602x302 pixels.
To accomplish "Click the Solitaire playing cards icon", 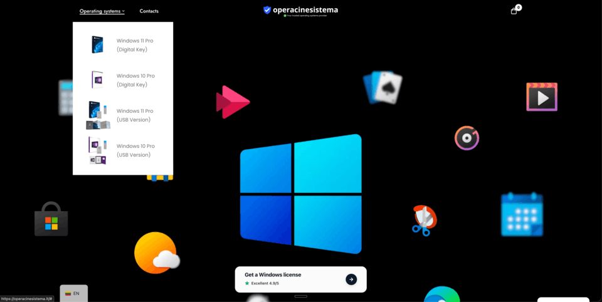I will tap(383, 87).
